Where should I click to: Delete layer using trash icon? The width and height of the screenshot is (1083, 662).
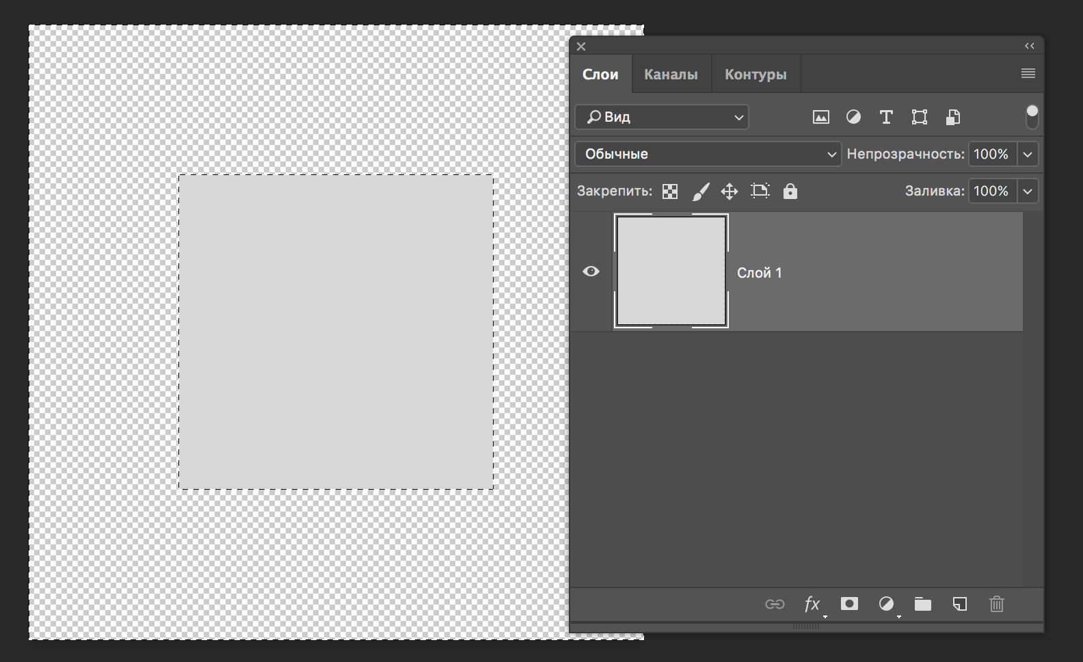click(x=997, y=604)
